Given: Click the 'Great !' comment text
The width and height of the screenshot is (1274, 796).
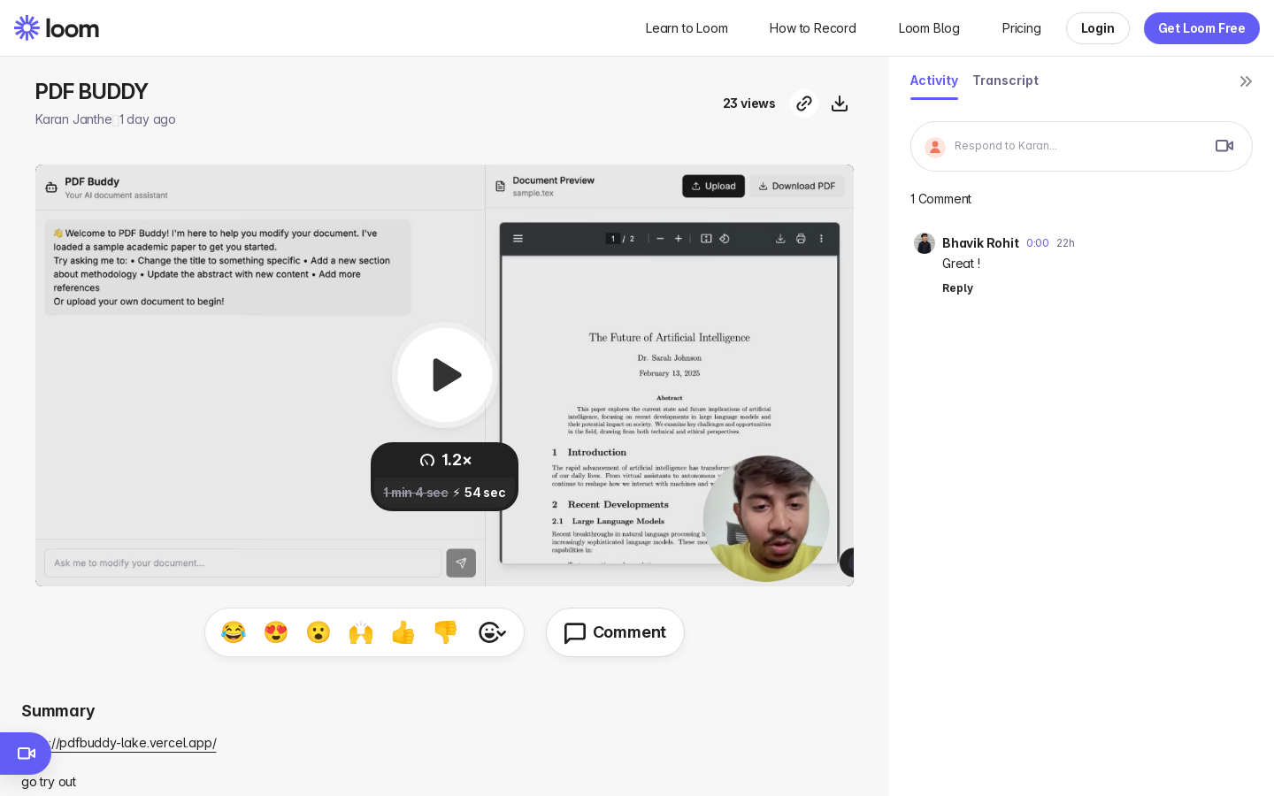Looking at the screenshot, I should (961, 264).
